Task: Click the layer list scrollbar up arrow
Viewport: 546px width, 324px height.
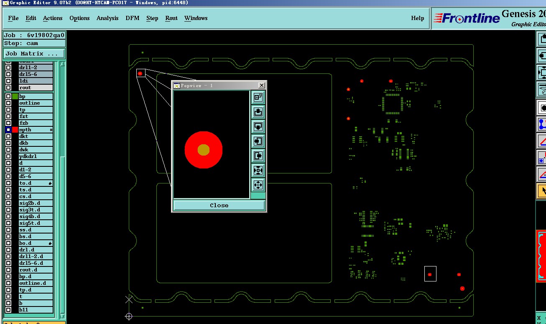Action: click(63, 64)
